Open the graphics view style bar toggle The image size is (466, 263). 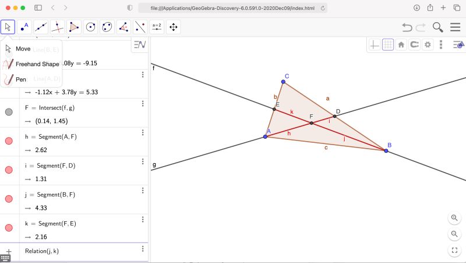point(458,45)
